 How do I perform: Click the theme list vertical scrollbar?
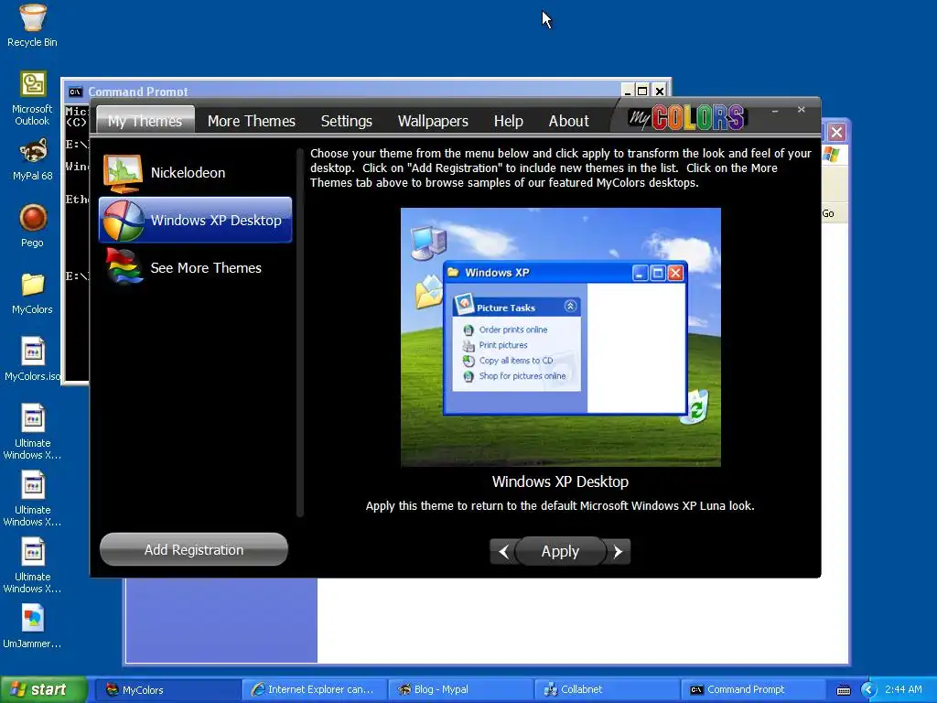click(300, 332)
